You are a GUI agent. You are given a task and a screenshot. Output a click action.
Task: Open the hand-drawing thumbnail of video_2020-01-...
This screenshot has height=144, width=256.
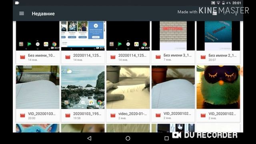pyautogui.click(x=128, y=87)
